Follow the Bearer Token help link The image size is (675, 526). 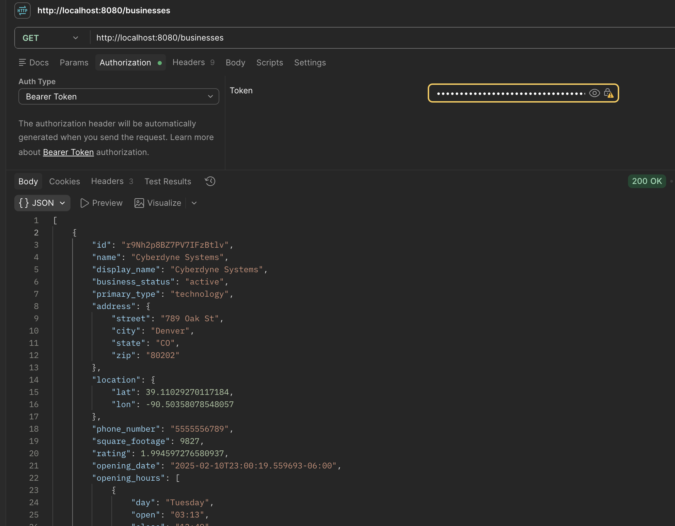(68, 152)
